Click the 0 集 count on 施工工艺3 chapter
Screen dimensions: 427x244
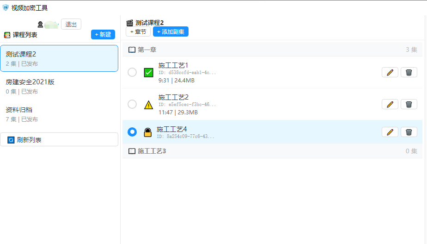pos(411,151)
